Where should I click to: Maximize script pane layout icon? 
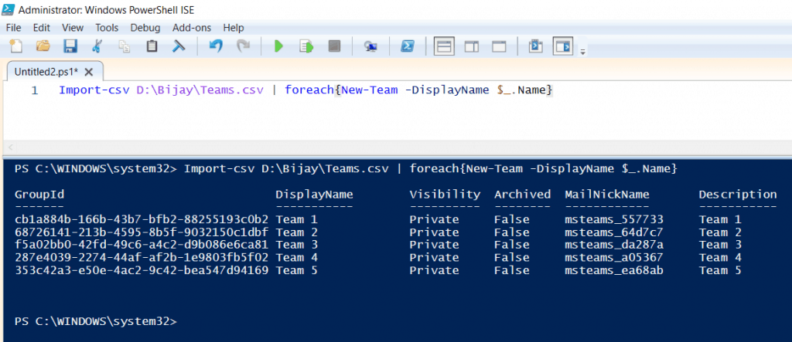click(x=499, y=47)
